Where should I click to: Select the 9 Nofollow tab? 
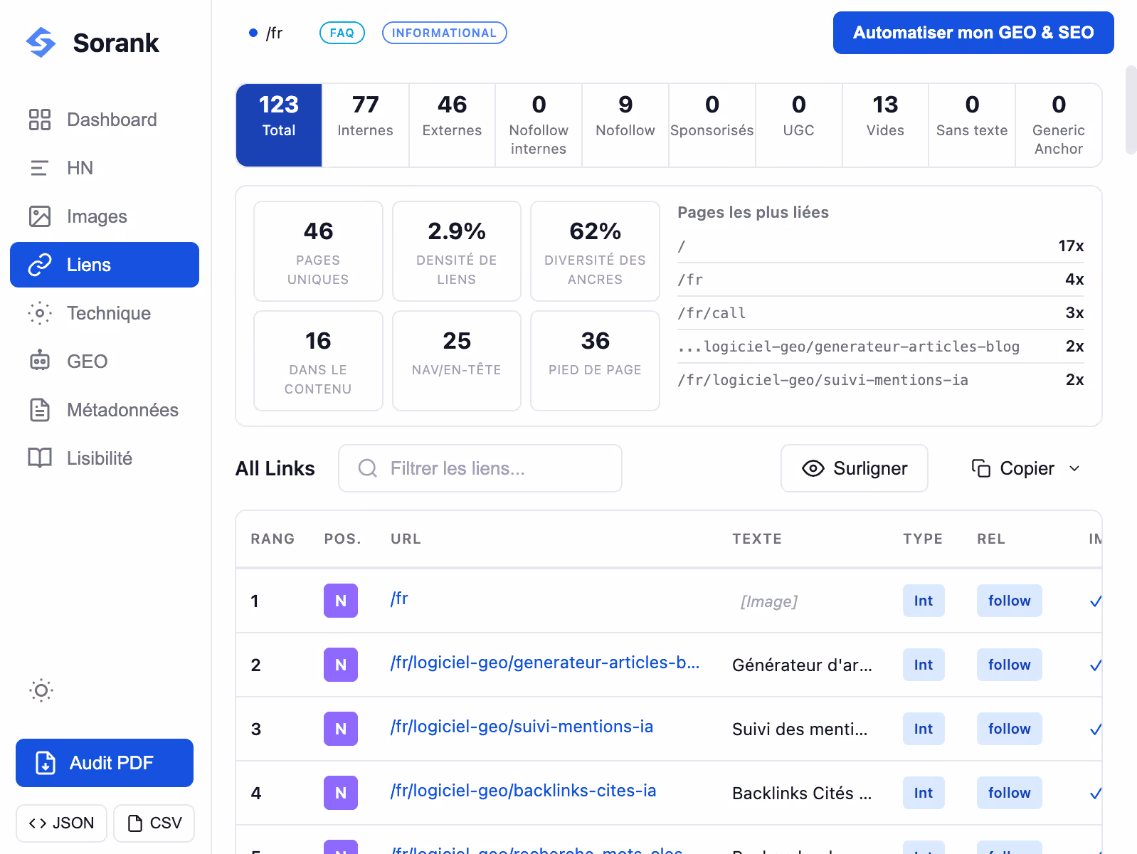click(625, 125)
